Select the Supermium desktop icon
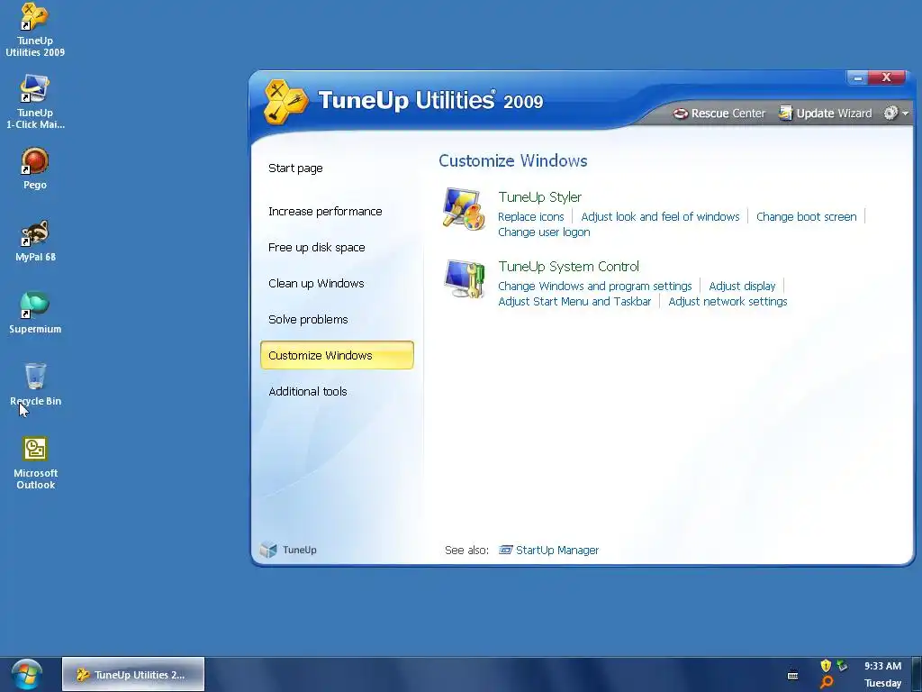The height and width of the screenshot is (692, 922). click(x=35, y=313)
